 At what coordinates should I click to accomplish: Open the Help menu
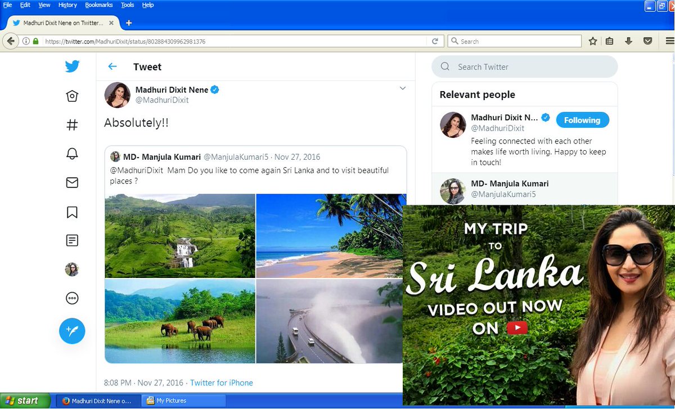pyautogui.click(x=148, y=5)
